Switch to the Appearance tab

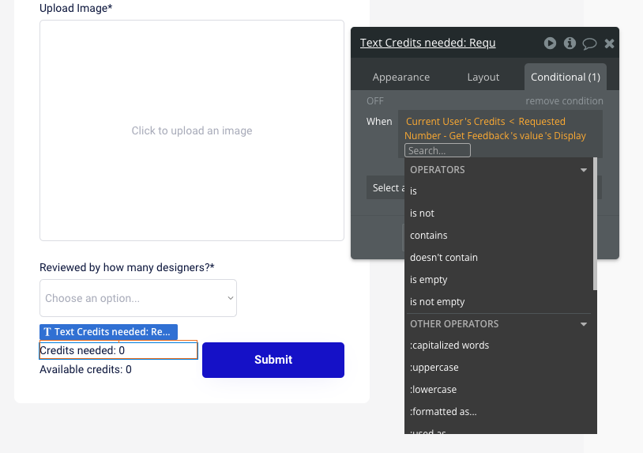(x=401, y=77)
